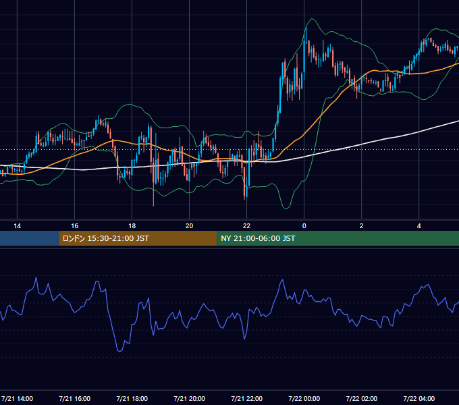Click the hour label 14 on the price chart axis
The height and width of the screenshot is (405, 459).
(x=18, y=226)
